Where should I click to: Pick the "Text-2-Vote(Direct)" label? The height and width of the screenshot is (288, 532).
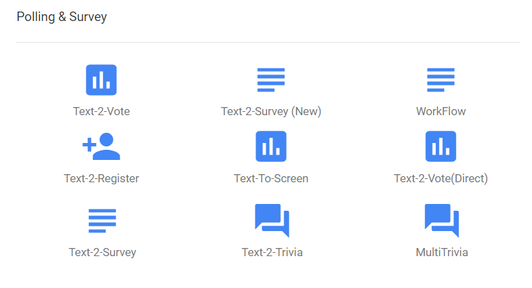tap(441, 179)
